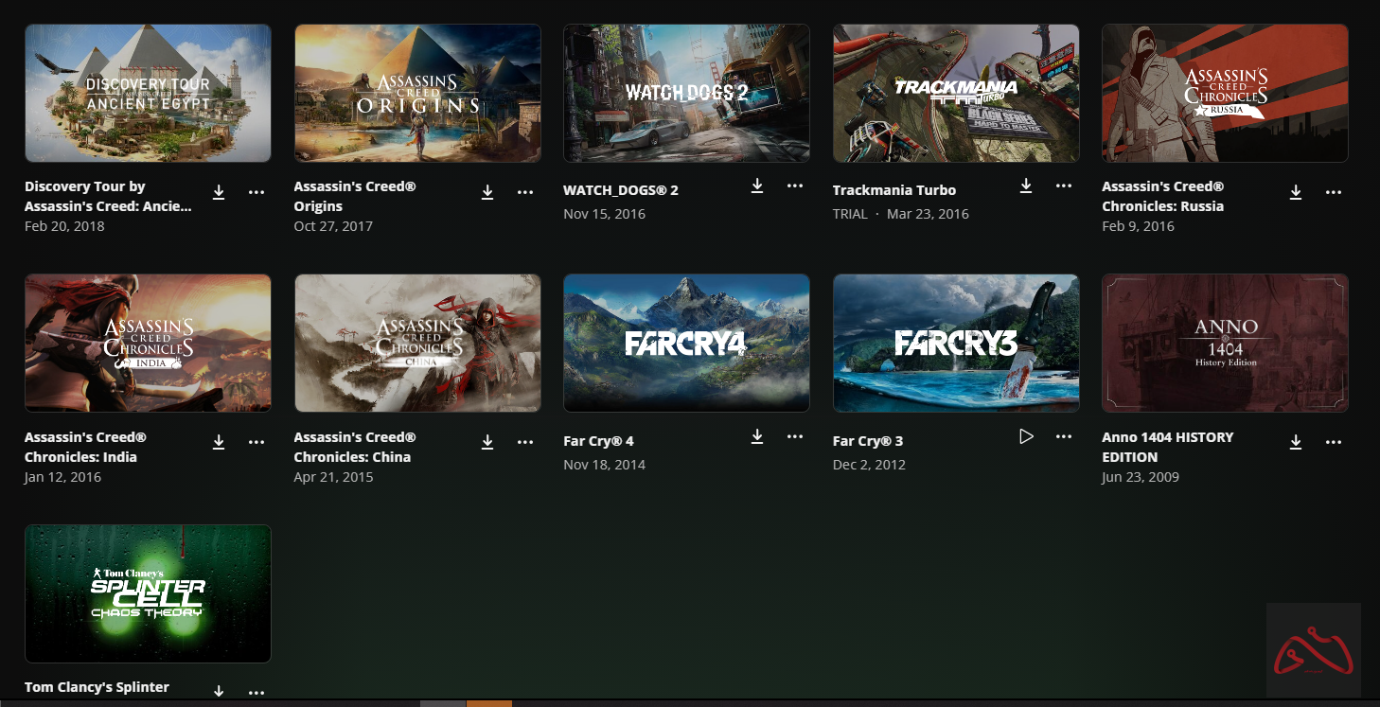Screen dimensions: 1380x707
Task: Download Assassin's Creed Chronicles: India
Action: coord(219,442)
